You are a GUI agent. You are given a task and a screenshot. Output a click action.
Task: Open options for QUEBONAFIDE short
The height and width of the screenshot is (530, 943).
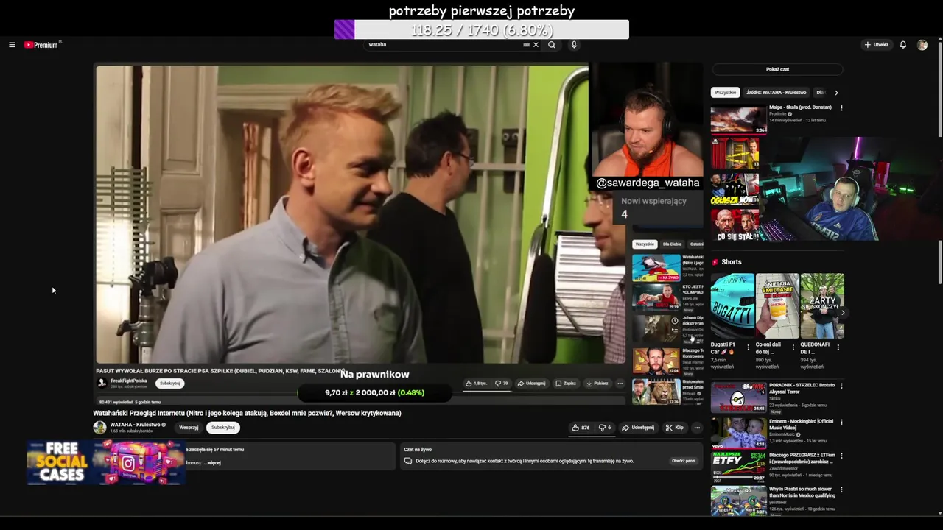[x=838, y=347]
